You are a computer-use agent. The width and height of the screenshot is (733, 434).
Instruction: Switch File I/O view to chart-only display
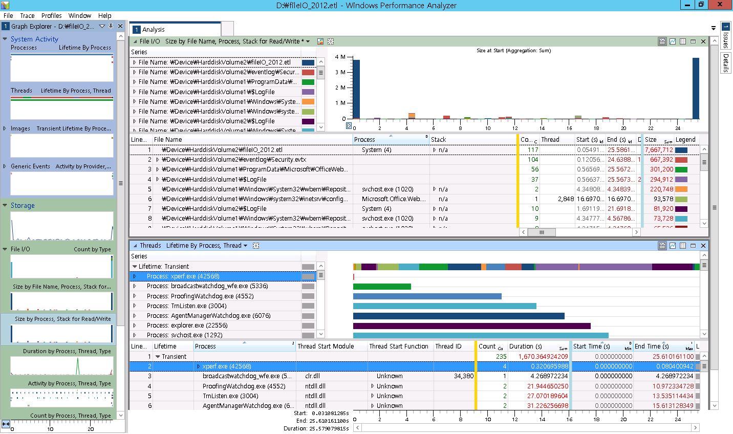[x=673, y=41]
